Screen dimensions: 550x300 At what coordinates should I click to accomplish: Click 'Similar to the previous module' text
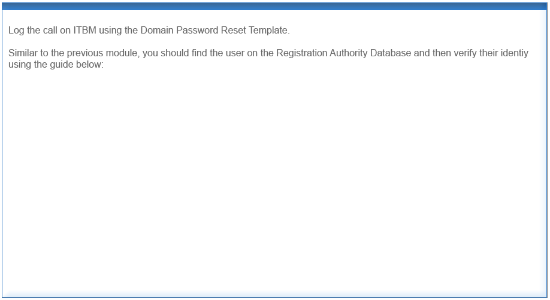click(72, 53)
